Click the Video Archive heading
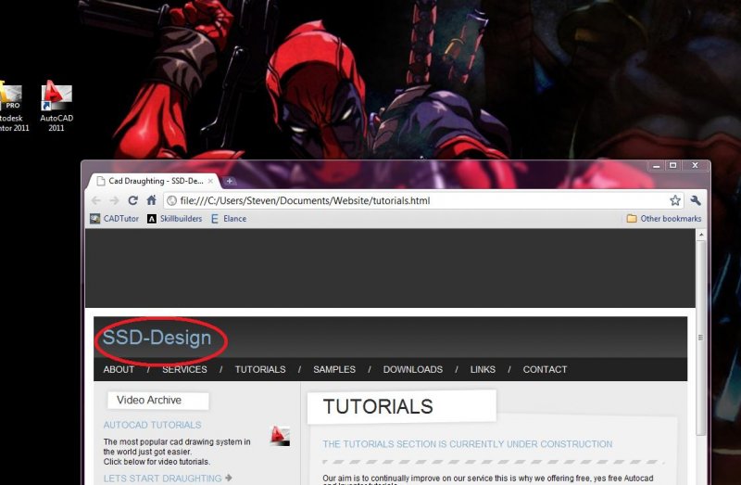Screen dimensions: 741x485 149,401
